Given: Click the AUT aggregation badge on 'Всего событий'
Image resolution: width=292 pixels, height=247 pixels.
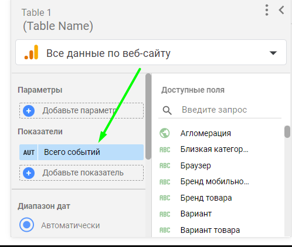Looking at the screenshot, I should point(29,153).
